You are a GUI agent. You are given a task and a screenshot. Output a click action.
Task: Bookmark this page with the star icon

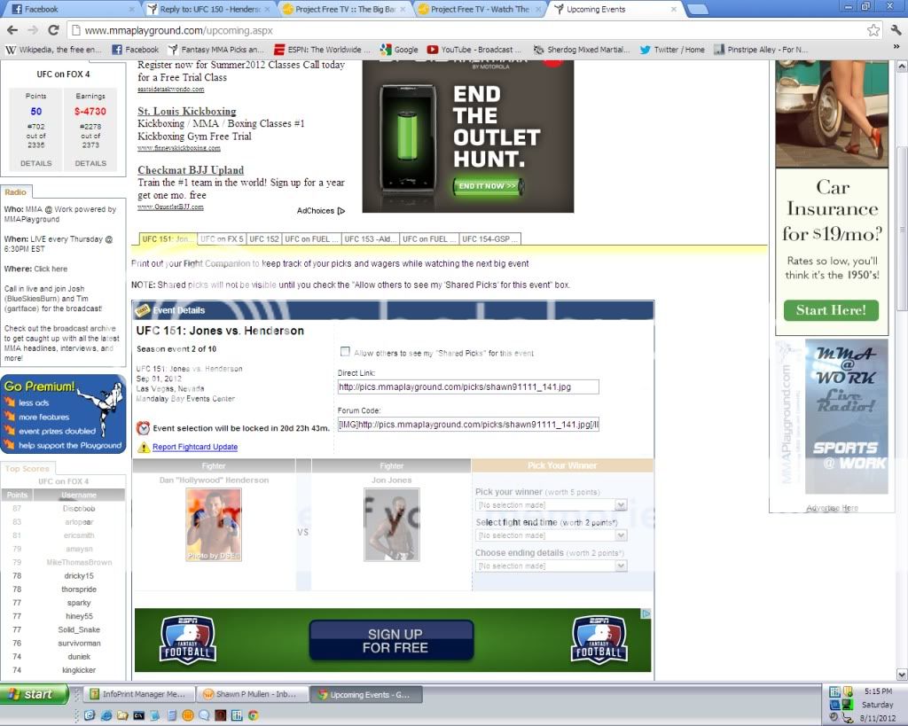pos(873,30)
